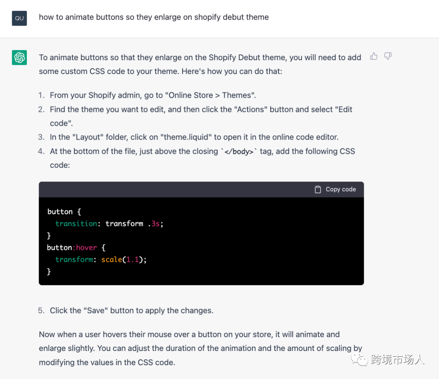Click the green ChatGPT logo avatar
The height and width of the screenshot is (379, 439).
(20, 57)
